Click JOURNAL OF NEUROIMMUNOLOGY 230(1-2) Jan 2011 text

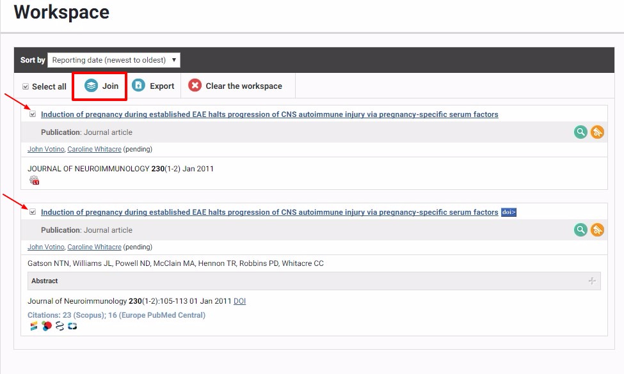120,169
